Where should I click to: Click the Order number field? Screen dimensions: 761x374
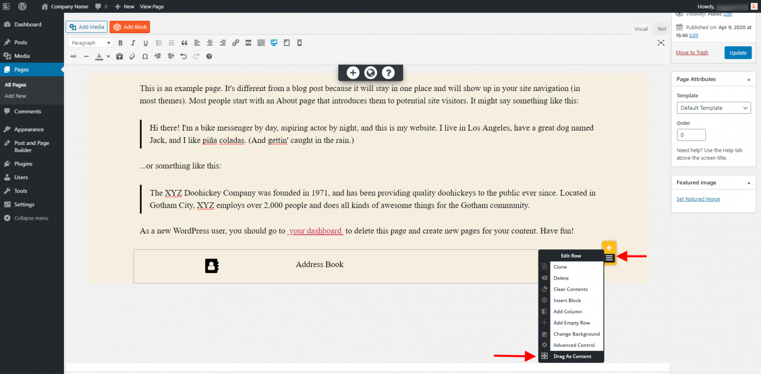pos(691,135)
